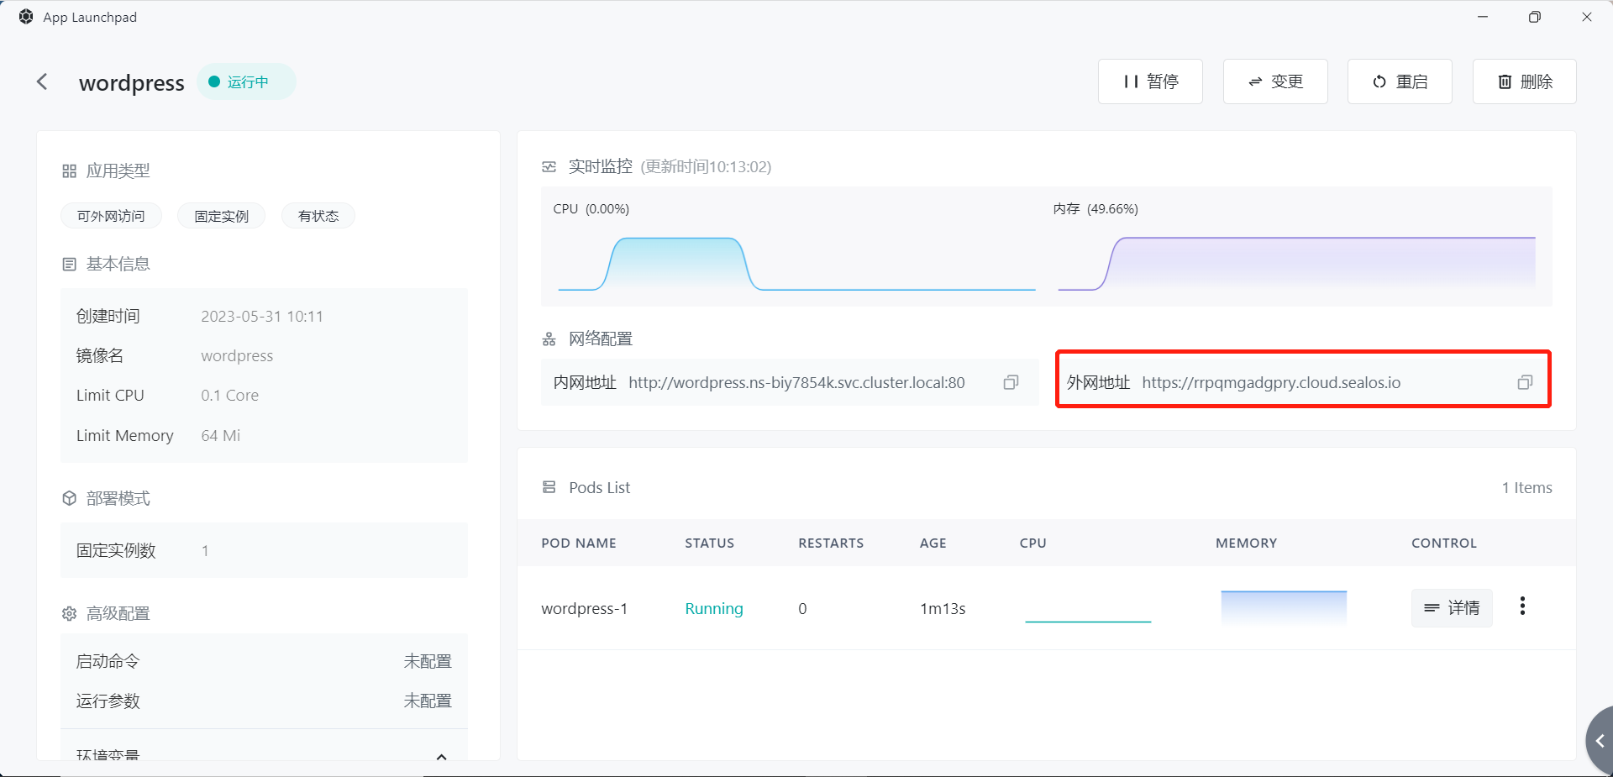Click the 变更 update button

click(1274, 81)
